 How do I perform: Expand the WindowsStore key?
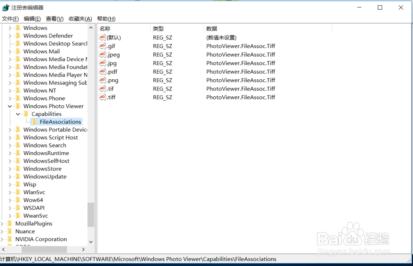pyautogui.click(x=10, y=169)
